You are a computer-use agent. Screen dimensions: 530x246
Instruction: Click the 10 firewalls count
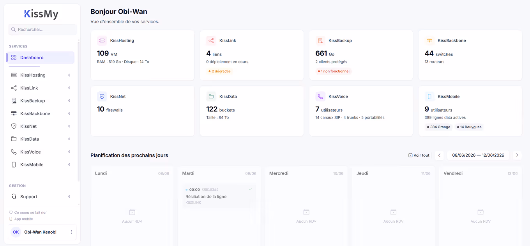click(110, 110)
